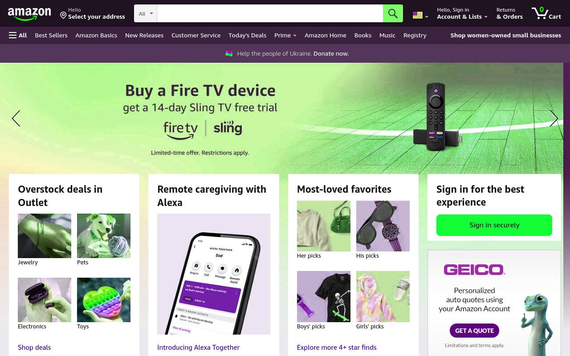570x356 pixels.
Task: Click the Amazon logo
Action: 29,14
